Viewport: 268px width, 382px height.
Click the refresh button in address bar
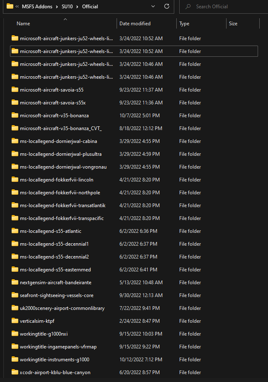[x=167, y=7]
